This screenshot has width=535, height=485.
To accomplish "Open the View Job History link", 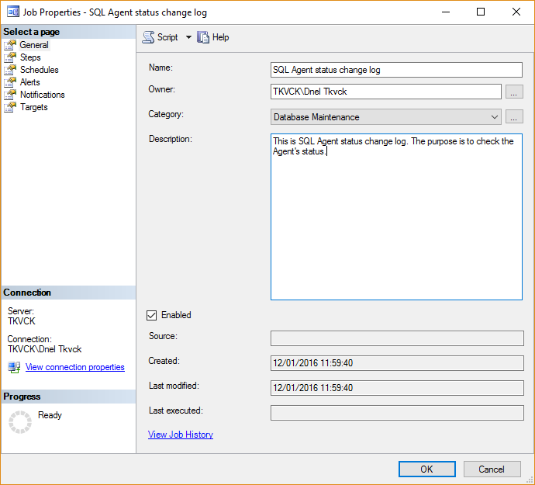I will pos(181,435).
